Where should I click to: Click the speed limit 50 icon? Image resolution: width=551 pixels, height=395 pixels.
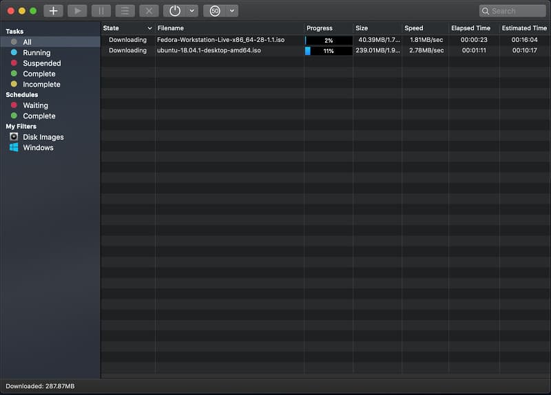[215, 11]
